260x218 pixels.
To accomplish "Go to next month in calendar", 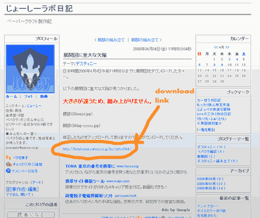I will tap(227, 47).
